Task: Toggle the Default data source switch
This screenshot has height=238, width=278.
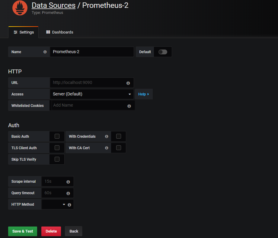Action: [x=163, y=52]
